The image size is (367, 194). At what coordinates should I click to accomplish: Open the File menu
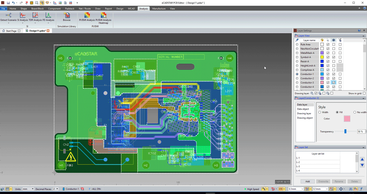pos(3,9)
